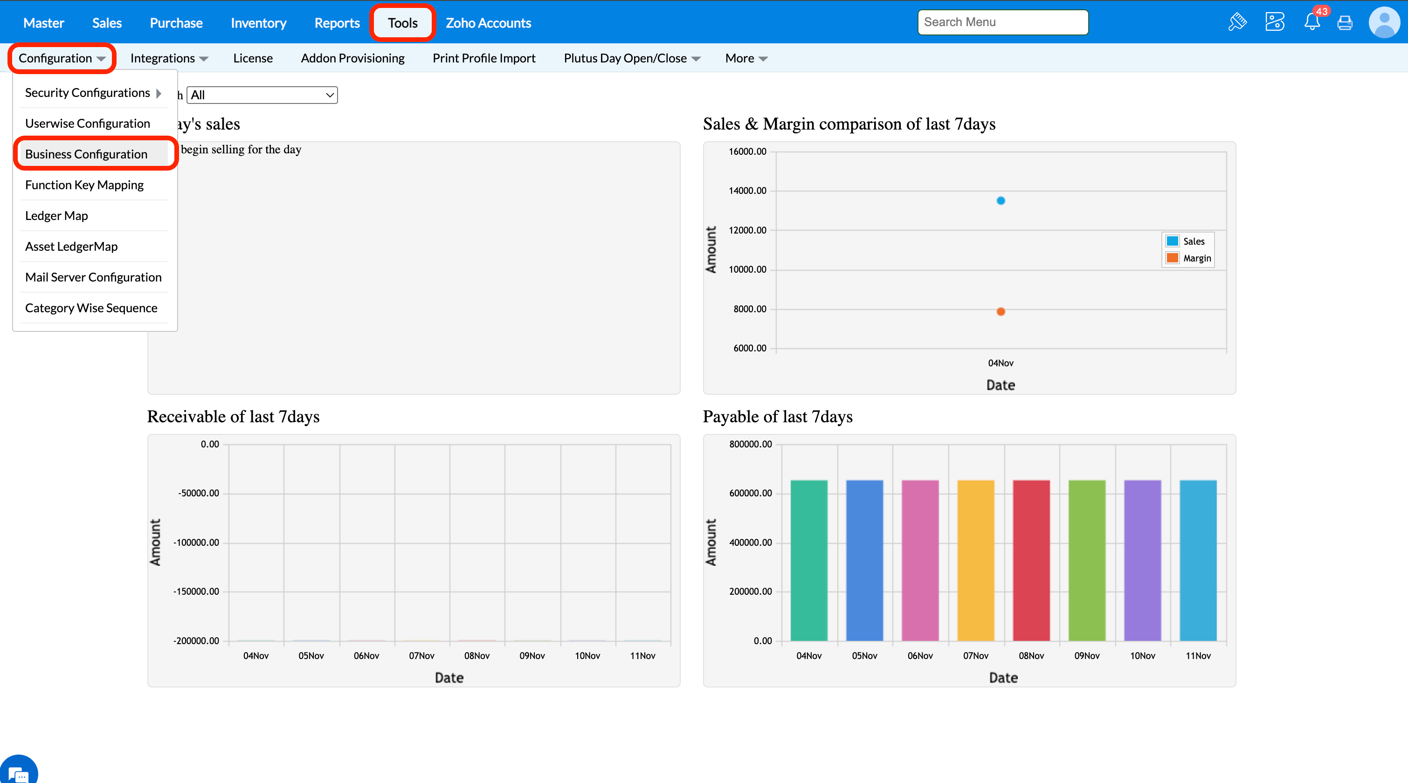The width and height of the screenshot is (1408, 783).
Task: Click the printer icon in header
Action: (1345, 22)
